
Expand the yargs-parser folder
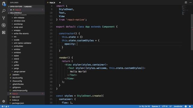pos(19,71)
